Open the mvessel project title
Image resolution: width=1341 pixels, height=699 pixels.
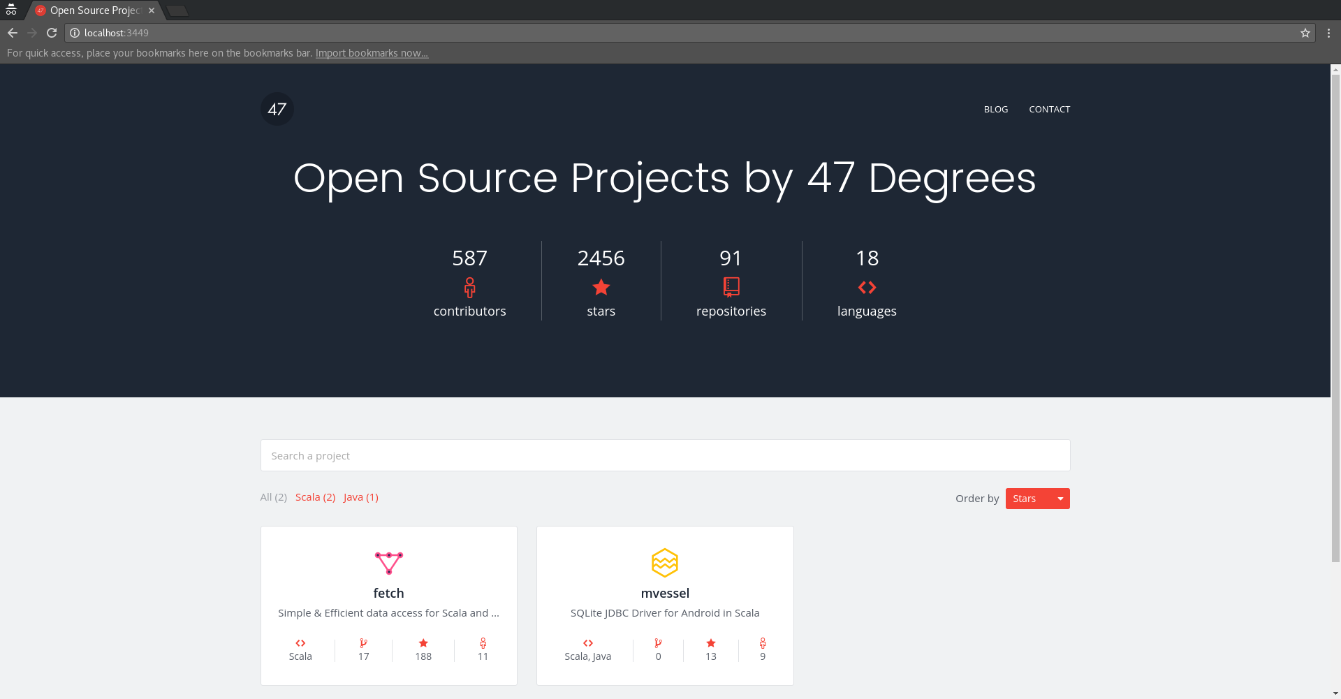tap(665, 593)
